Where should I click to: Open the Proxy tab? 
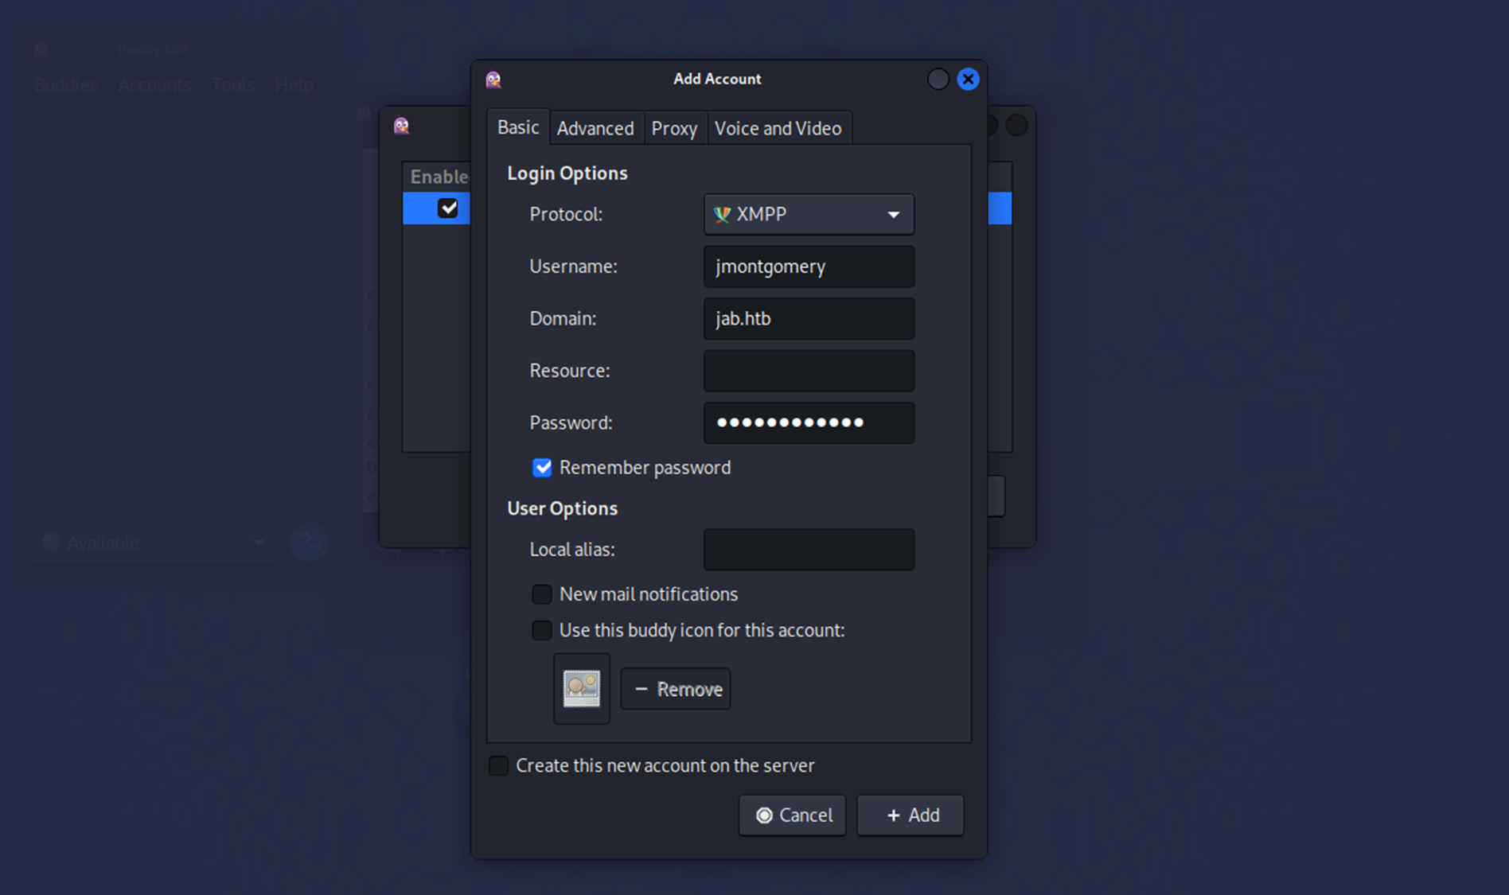pyautogui.click(x=674, y=128)
